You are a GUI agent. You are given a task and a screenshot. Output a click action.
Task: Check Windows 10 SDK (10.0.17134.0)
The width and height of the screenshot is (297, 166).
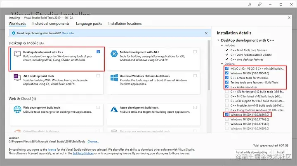coord(227,124)
